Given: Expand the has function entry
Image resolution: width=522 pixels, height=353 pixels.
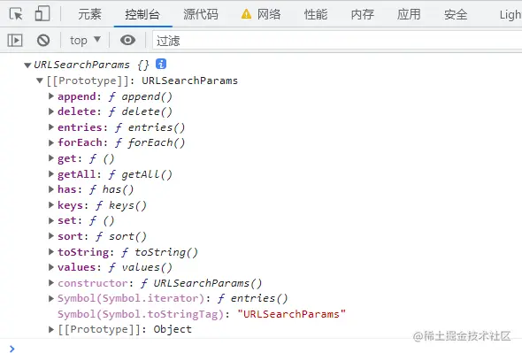Looking at the screenshot, I should pos(51,189).
